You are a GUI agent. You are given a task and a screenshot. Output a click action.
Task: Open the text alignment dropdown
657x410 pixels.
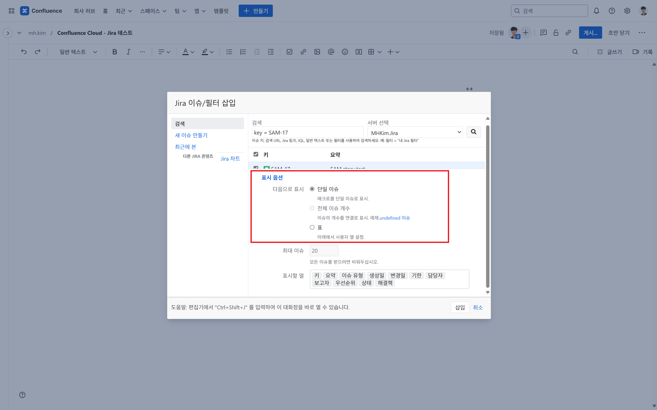tap(164, 52)
